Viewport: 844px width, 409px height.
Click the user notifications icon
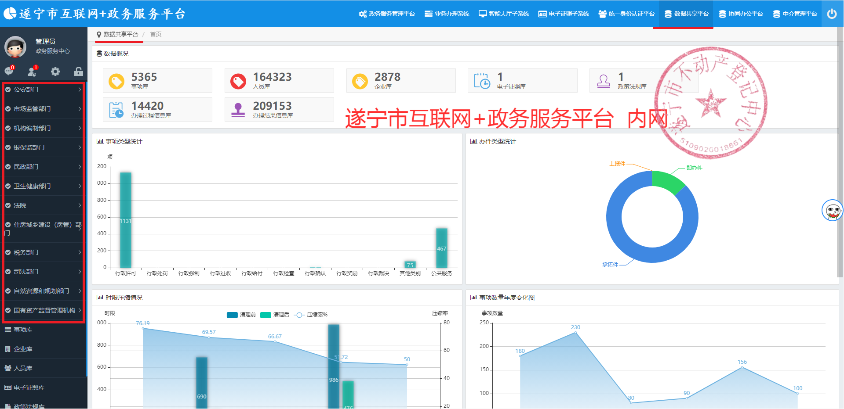32,71
